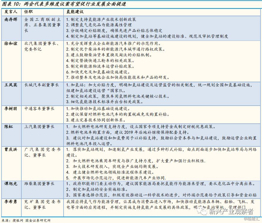The height and width of the screenshot is (223, 262).
Task: Click the line '4. 制定替换快递三轮车的相关政策'
Action: point(100,61)
